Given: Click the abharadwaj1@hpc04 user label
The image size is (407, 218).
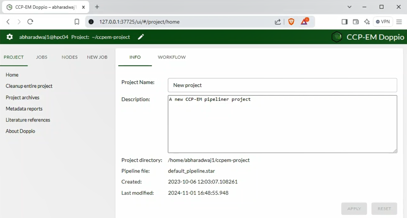Looking at the screenshot, I should [x=44, y=37].
